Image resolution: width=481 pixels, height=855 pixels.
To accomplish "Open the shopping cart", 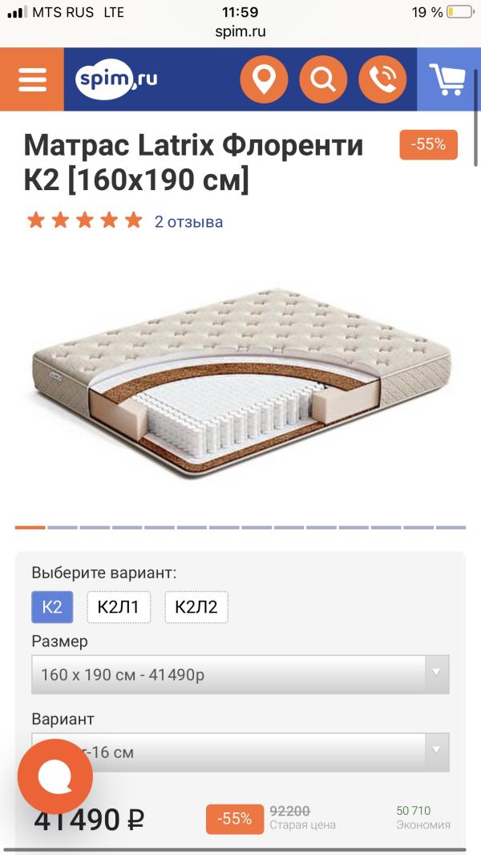I will point(448,79).
